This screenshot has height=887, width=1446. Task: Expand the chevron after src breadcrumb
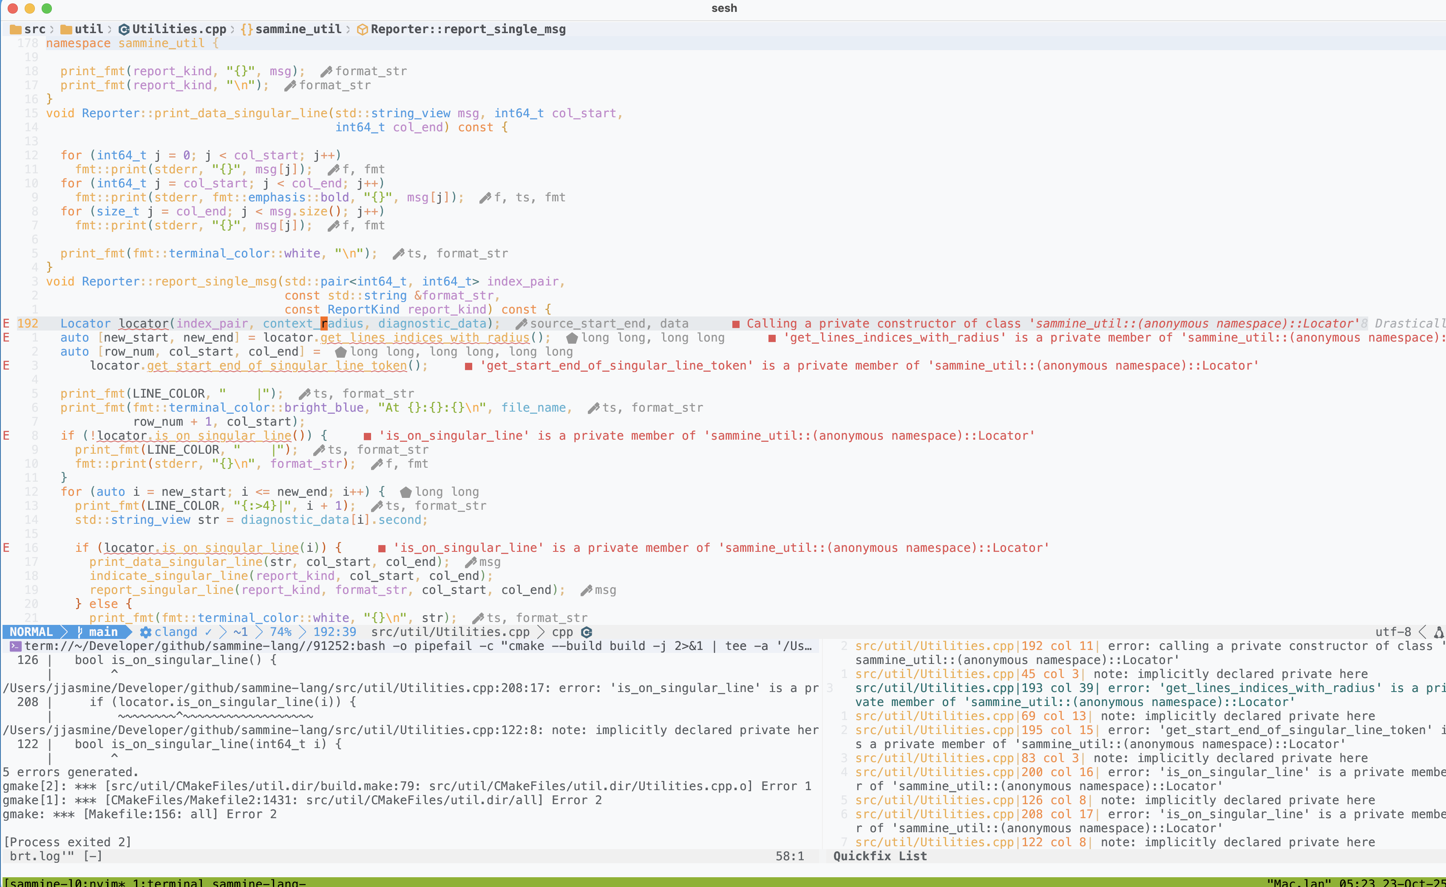coord(52,29)
